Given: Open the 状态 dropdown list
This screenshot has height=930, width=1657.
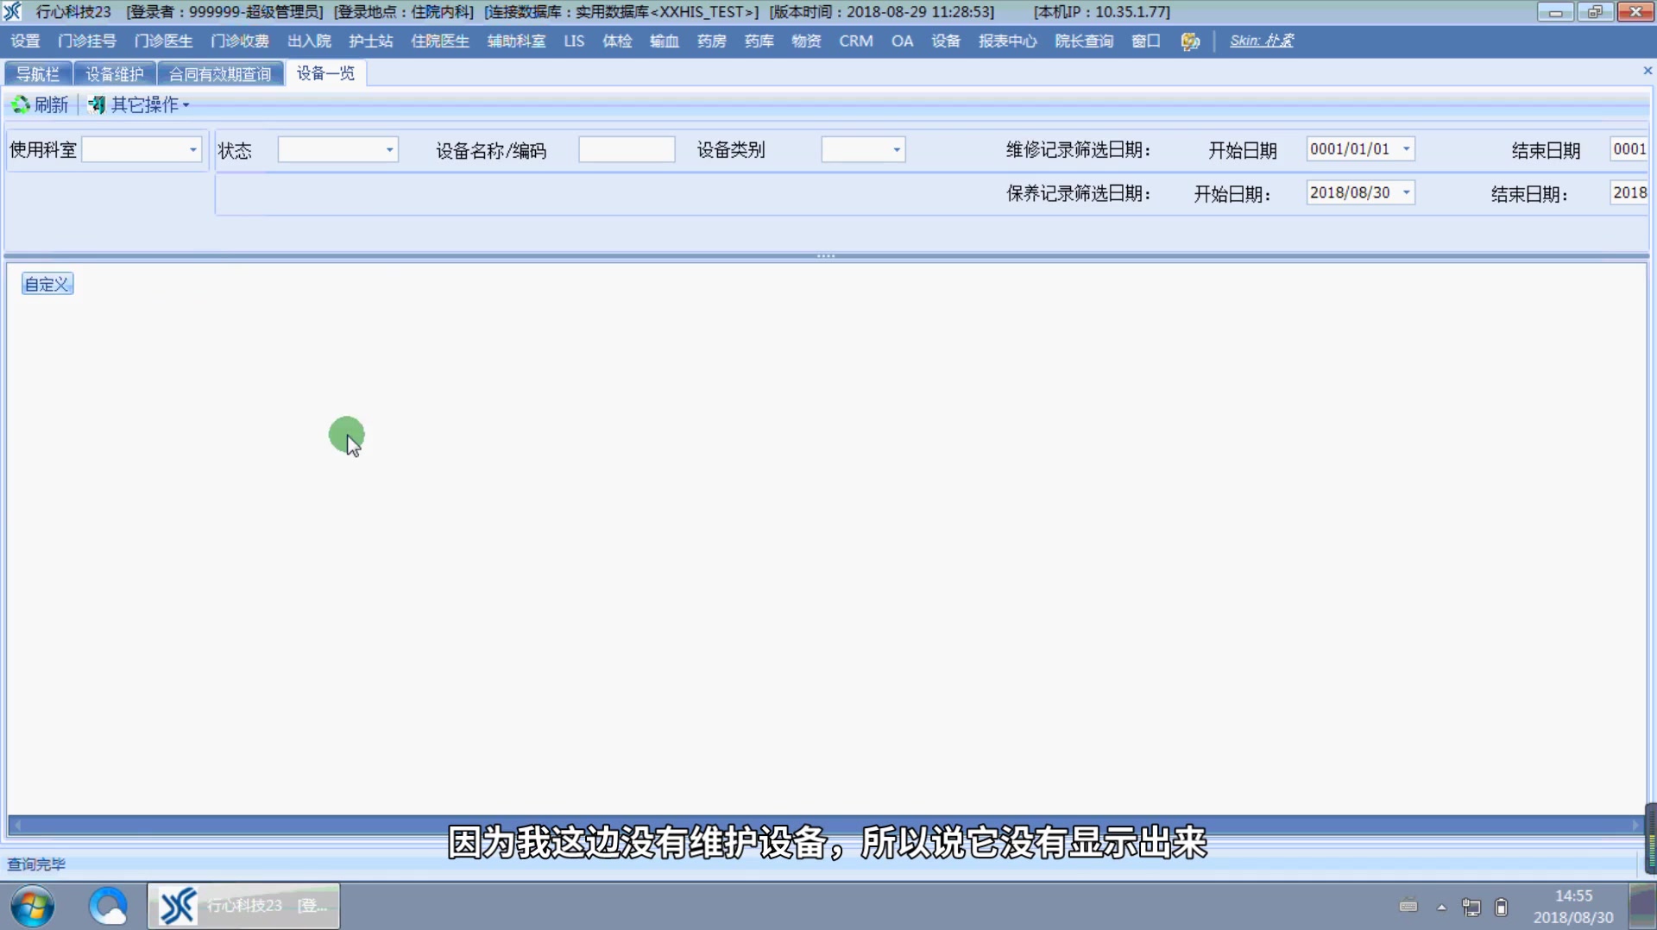Looking at the screenshot, I should pyautogui.click(x=389, y=149).
